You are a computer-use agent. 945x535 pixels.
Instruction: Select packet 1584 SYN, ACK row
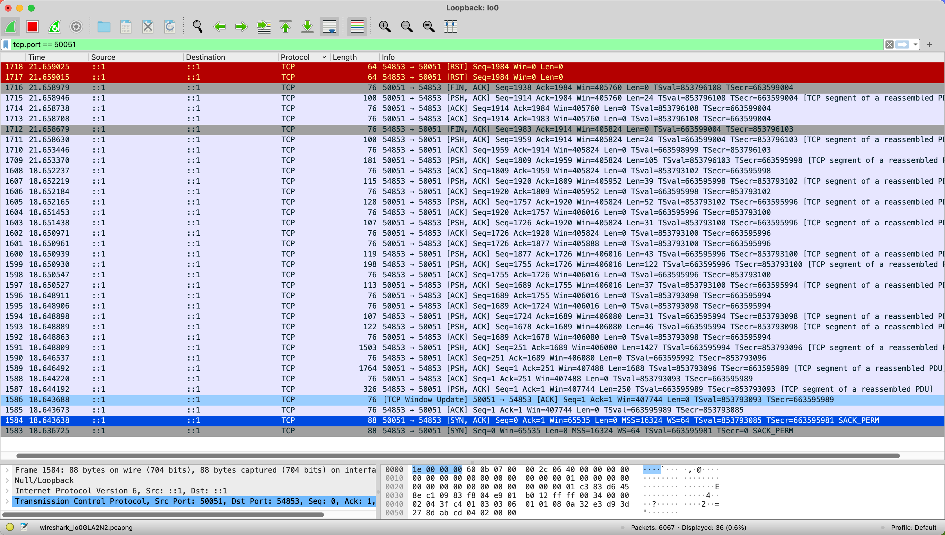472,420
